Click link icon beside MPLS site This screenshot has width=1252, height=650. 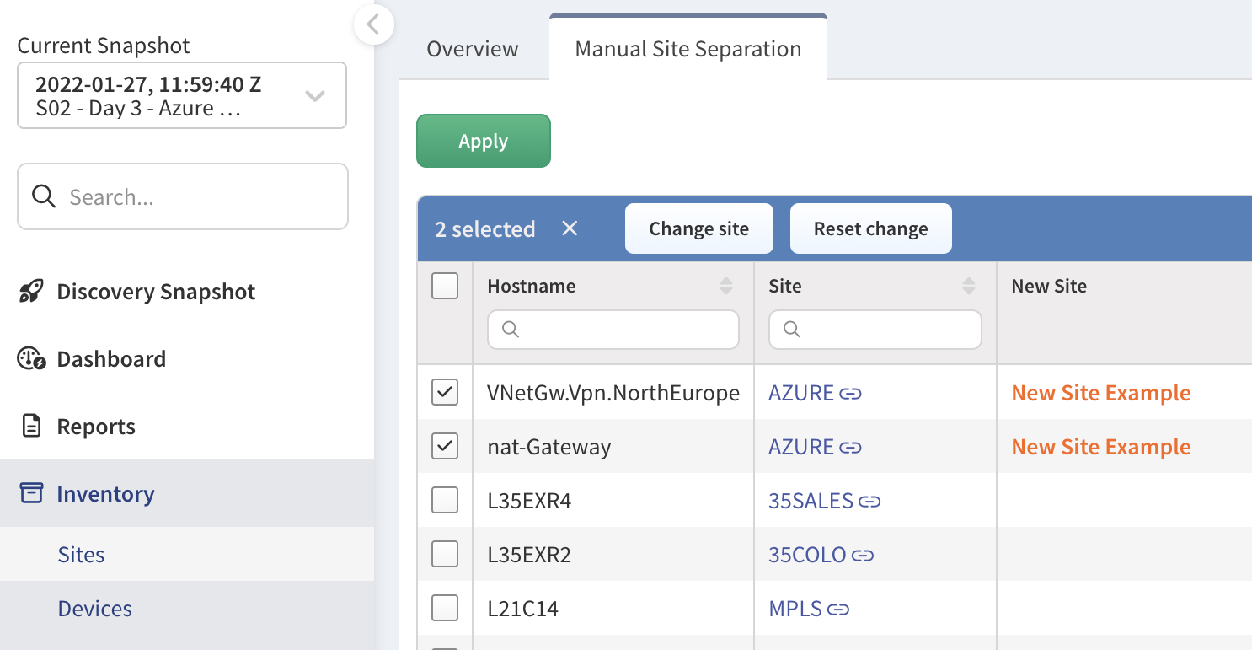coord(837,610)
